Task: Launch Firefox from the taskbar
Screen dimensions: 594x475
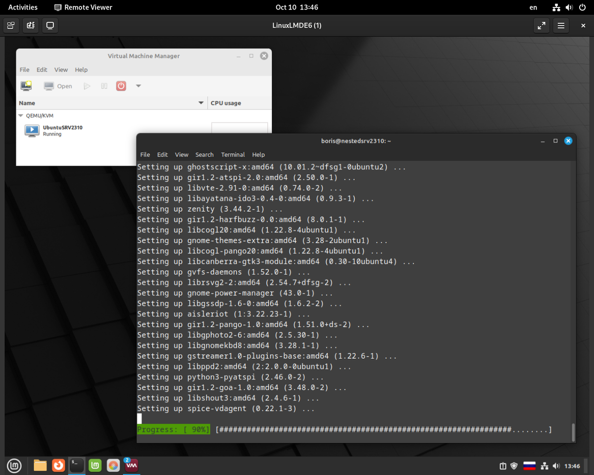Action: coord(58,466)
